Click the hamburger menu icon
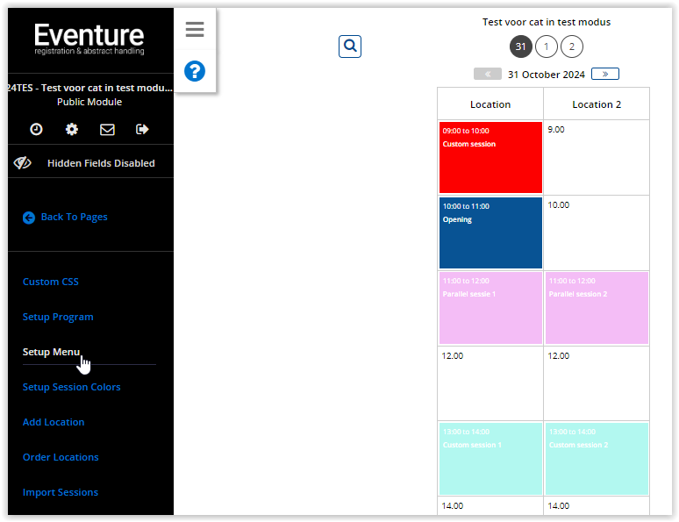 coord(195,30)
